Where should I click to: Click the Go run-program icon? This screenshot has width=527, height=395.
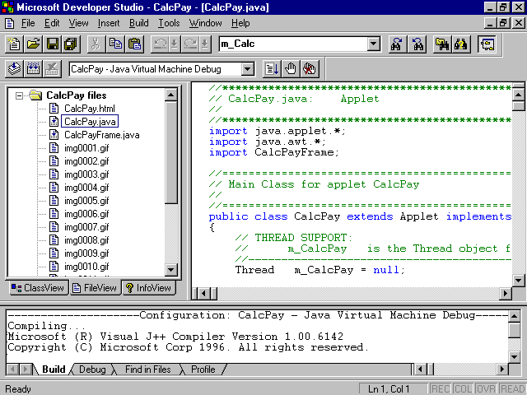pyautogui.click(x=272, y=69)
